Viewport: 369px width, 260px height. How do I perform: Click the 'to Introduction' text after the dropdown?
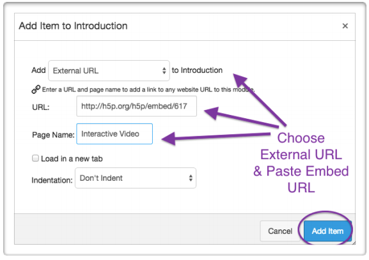tap(197, 70)
